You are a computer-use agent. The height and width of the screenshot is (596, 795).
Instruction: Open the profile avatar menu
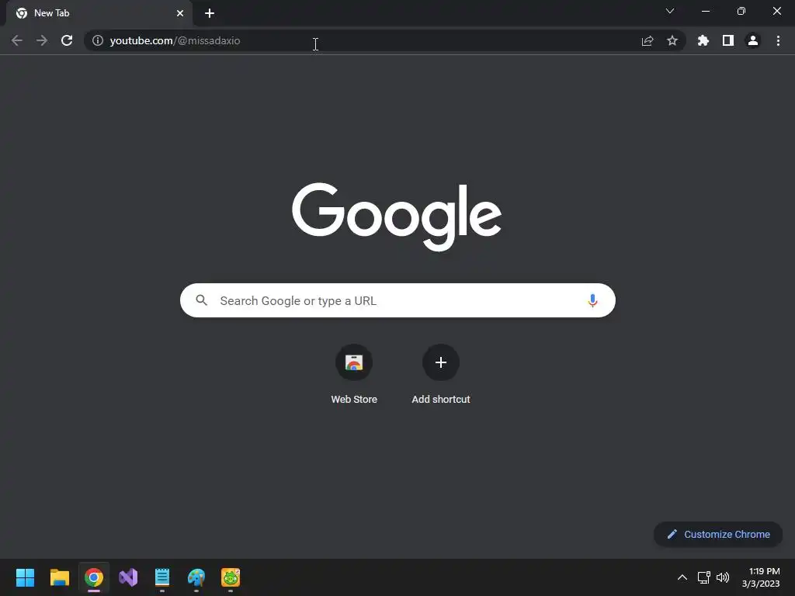(x=753, y=40)
